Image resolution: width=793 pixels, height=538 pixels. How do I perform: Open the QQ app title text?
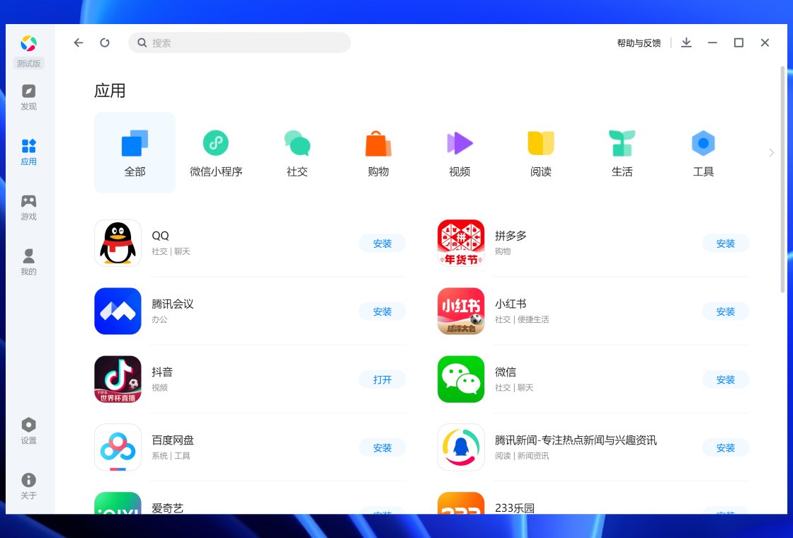pyautogui.click(x=160, y=236)
